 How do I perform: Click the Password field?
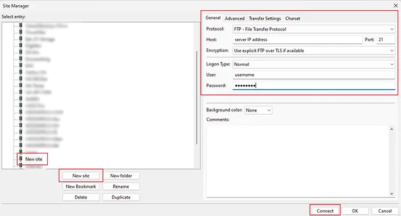(x=314, y=85)
